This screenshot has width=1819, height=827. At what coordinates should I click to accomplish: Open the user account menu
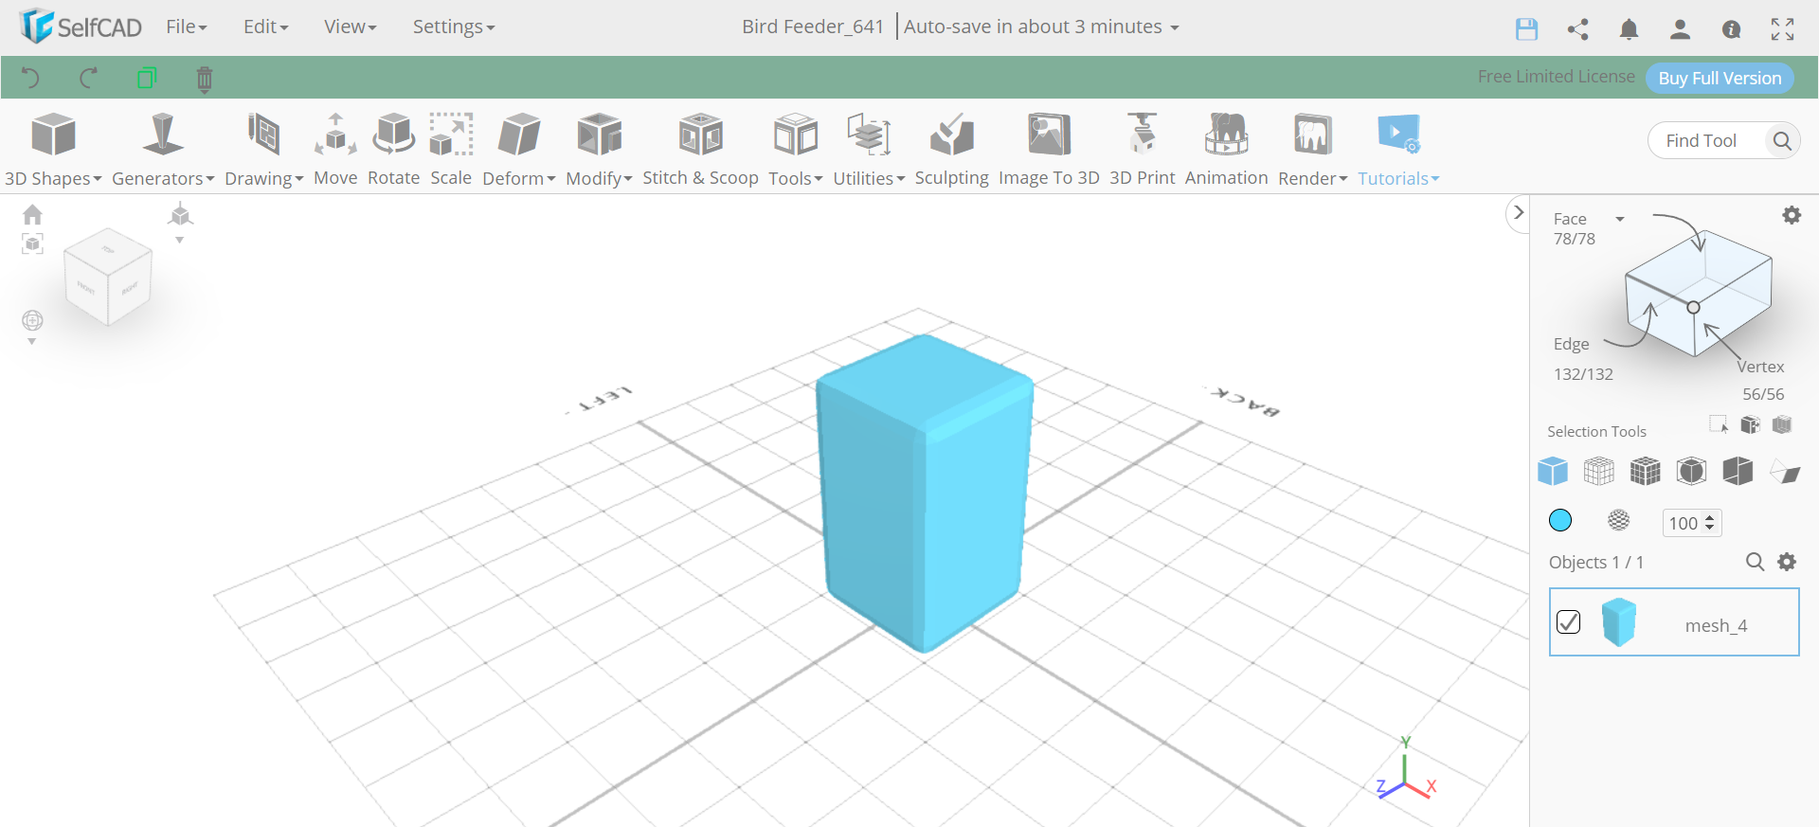(x=1680, y=29)
